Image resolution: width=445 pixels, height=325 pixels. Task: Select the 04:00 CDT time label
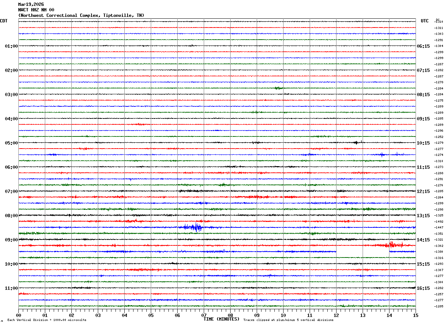click(x=11, y=119)
